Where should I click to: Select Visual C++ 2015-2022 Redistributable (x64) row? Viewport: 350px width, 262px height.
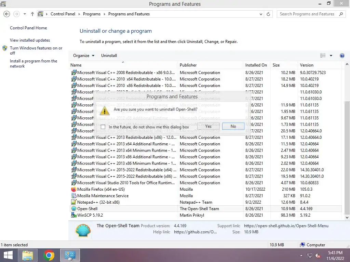tap(205, 170)
